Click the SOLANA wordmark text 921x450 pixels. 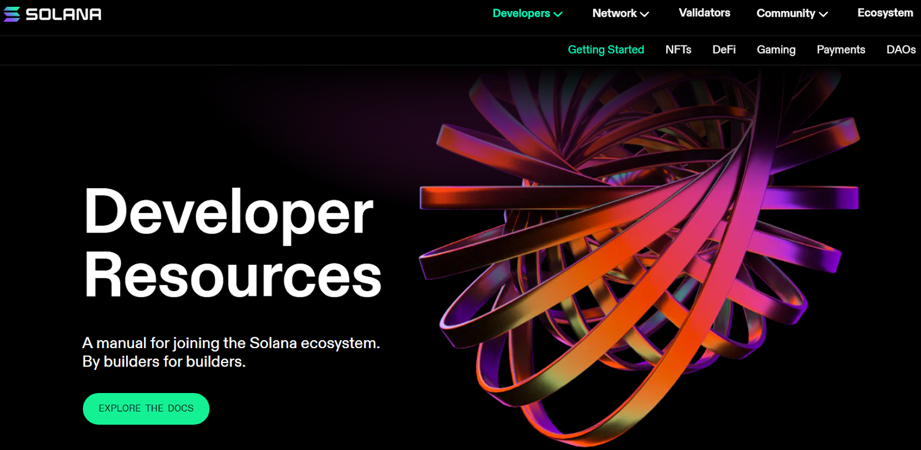[63, 14]
